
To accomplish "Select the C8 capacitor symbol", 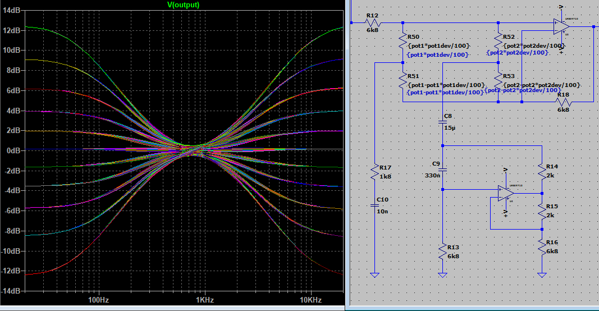I will pos(442,122).
